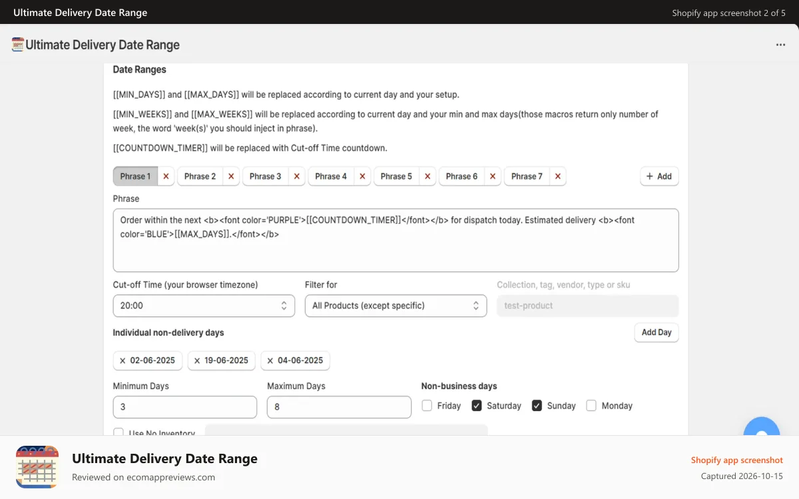Go to the Phrase 6 tab
799x499 pixels.
pyautogui.click(x=461, y=176)
